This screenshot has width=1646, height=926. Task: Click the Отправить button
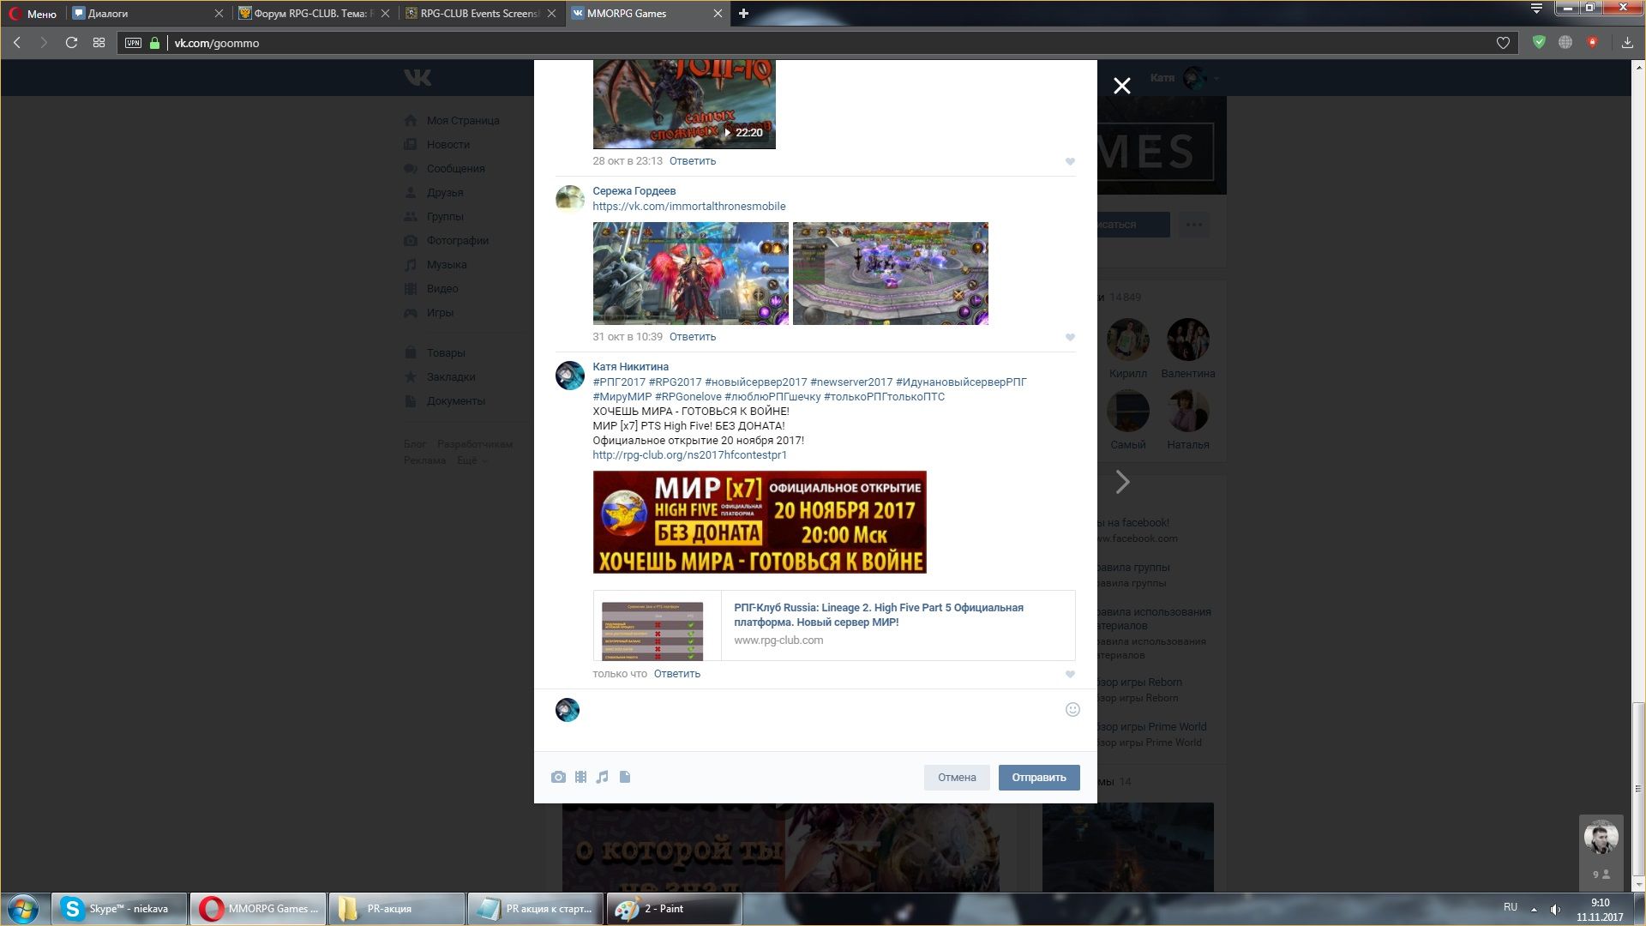coord(1039,778)
